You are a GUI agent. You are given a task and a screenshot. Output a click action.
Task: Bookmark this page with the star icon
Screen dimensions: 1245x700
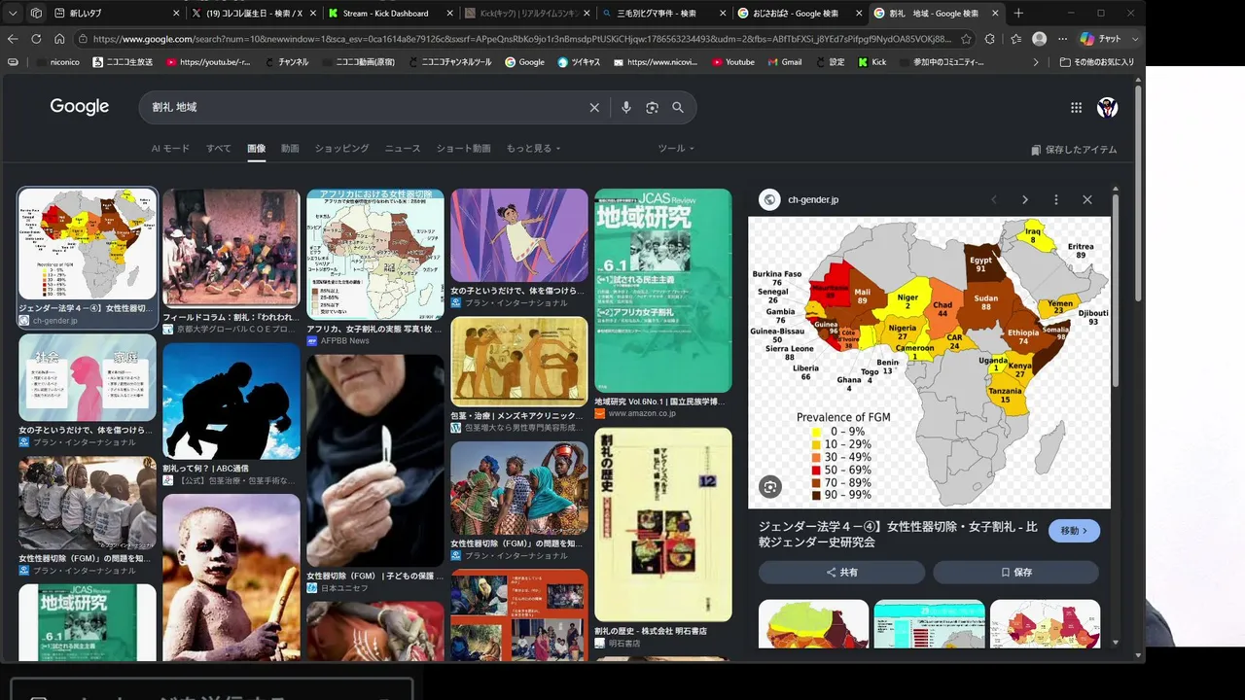(966, 39)
